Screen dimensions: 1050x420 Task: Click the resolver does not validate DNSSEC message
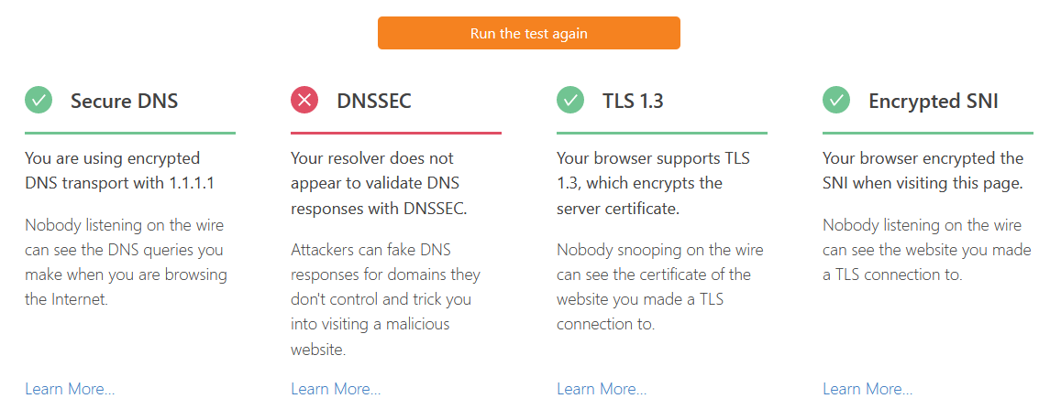pyautogui.click(x=379, y=183)
